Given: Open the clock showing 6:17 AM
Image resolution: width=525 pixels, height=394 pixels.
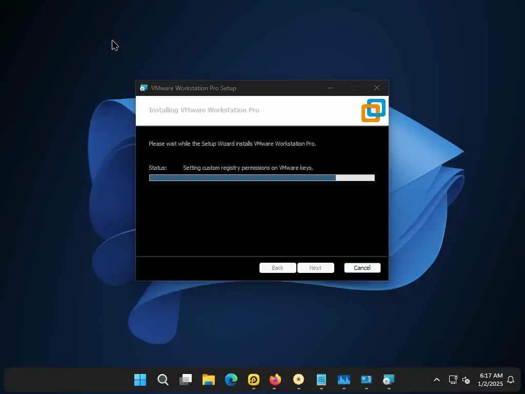Looking at the screenshot, I should tap(491, 380).
